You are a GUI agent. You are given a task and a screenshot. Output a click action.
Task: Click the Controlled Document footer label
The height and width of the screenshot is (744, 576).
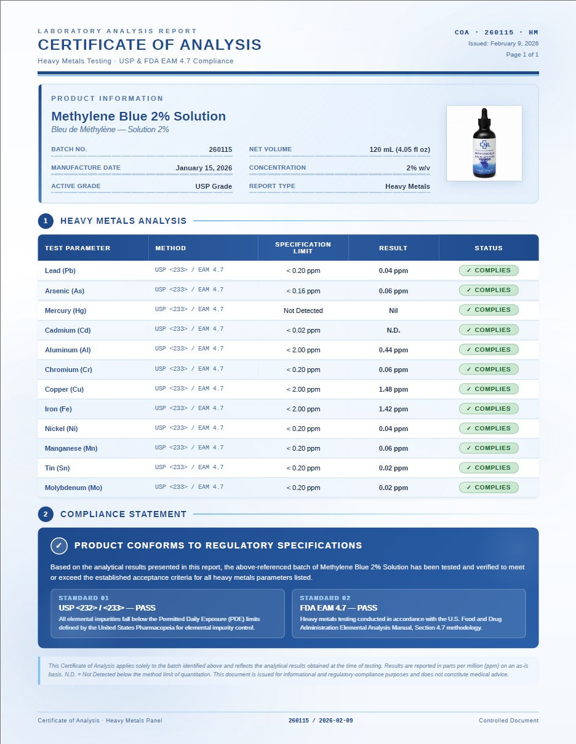click(508, 721)
